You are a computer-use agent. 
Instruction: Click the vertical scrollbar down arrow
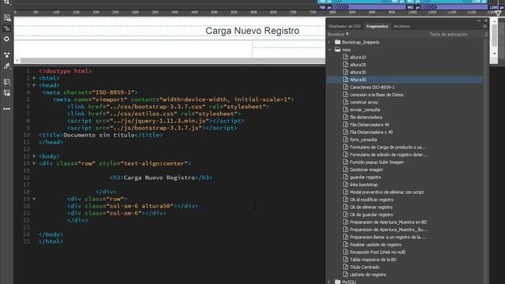(x=495, y=54)
